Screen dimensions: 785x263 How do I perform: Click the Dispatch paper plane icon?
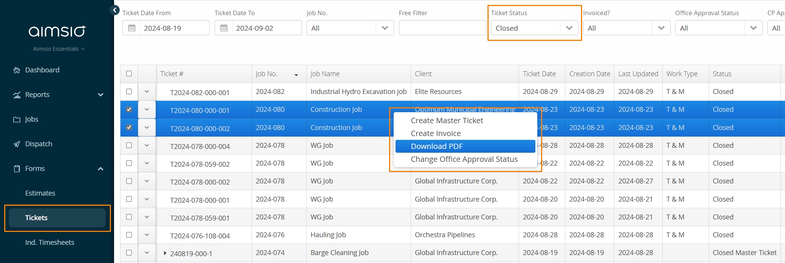point(17,144)
